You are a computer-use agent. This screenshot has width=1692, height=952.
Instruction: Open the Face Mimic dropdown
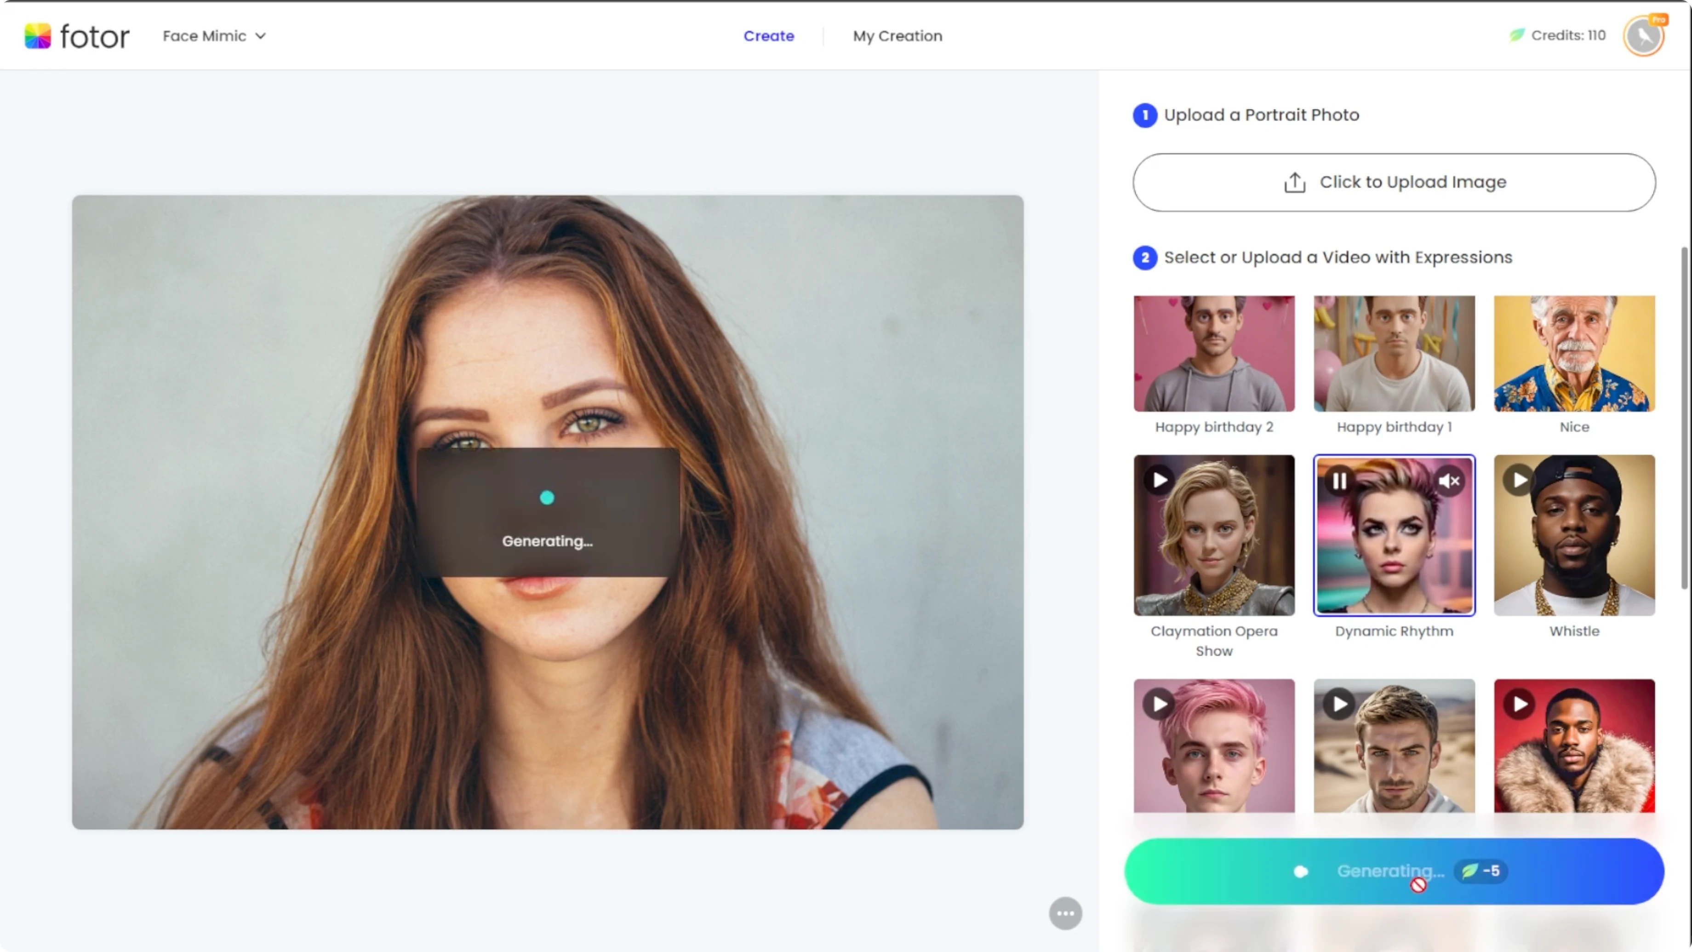[214, 36]
